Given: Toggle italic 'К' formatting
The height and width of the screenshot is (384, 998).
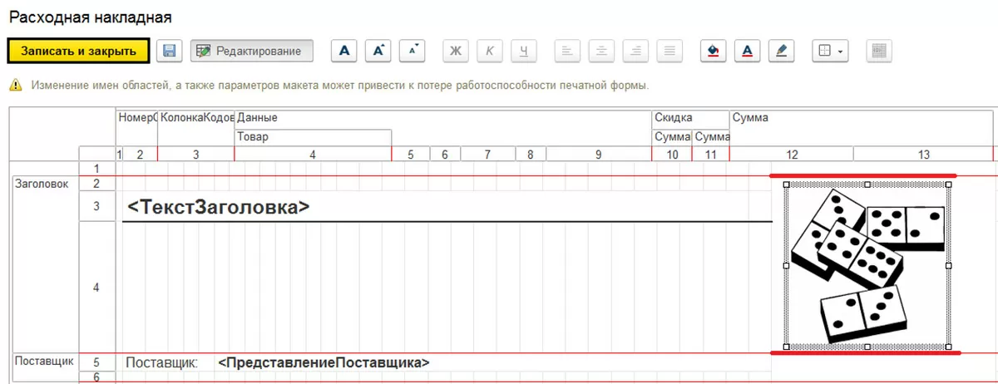Looking at the screenshot, I should click(x=489, y=51).
